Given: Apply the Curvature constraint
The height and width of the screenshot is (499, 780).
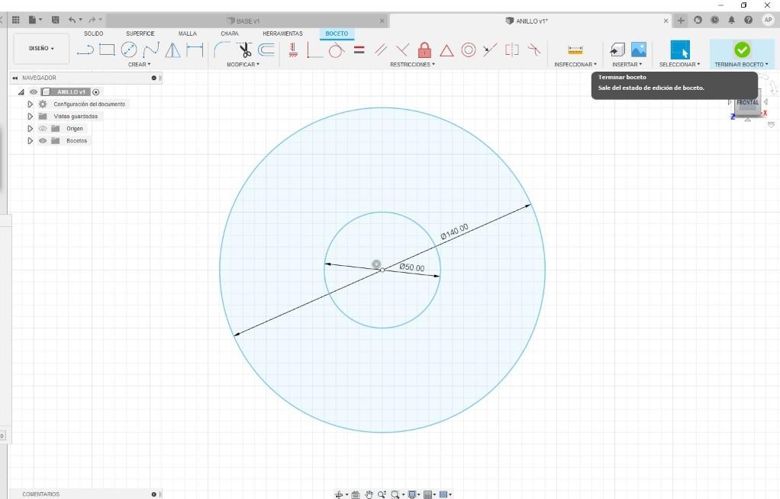Looking at the screenshot, I should (x=533, y=50).
